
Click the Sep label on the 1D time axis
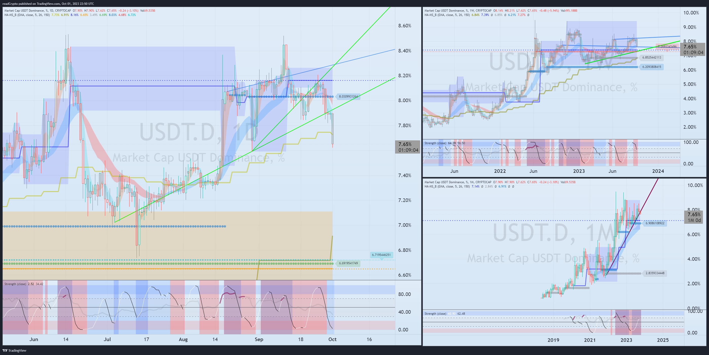pyautogui.click(x=259, y=339)
